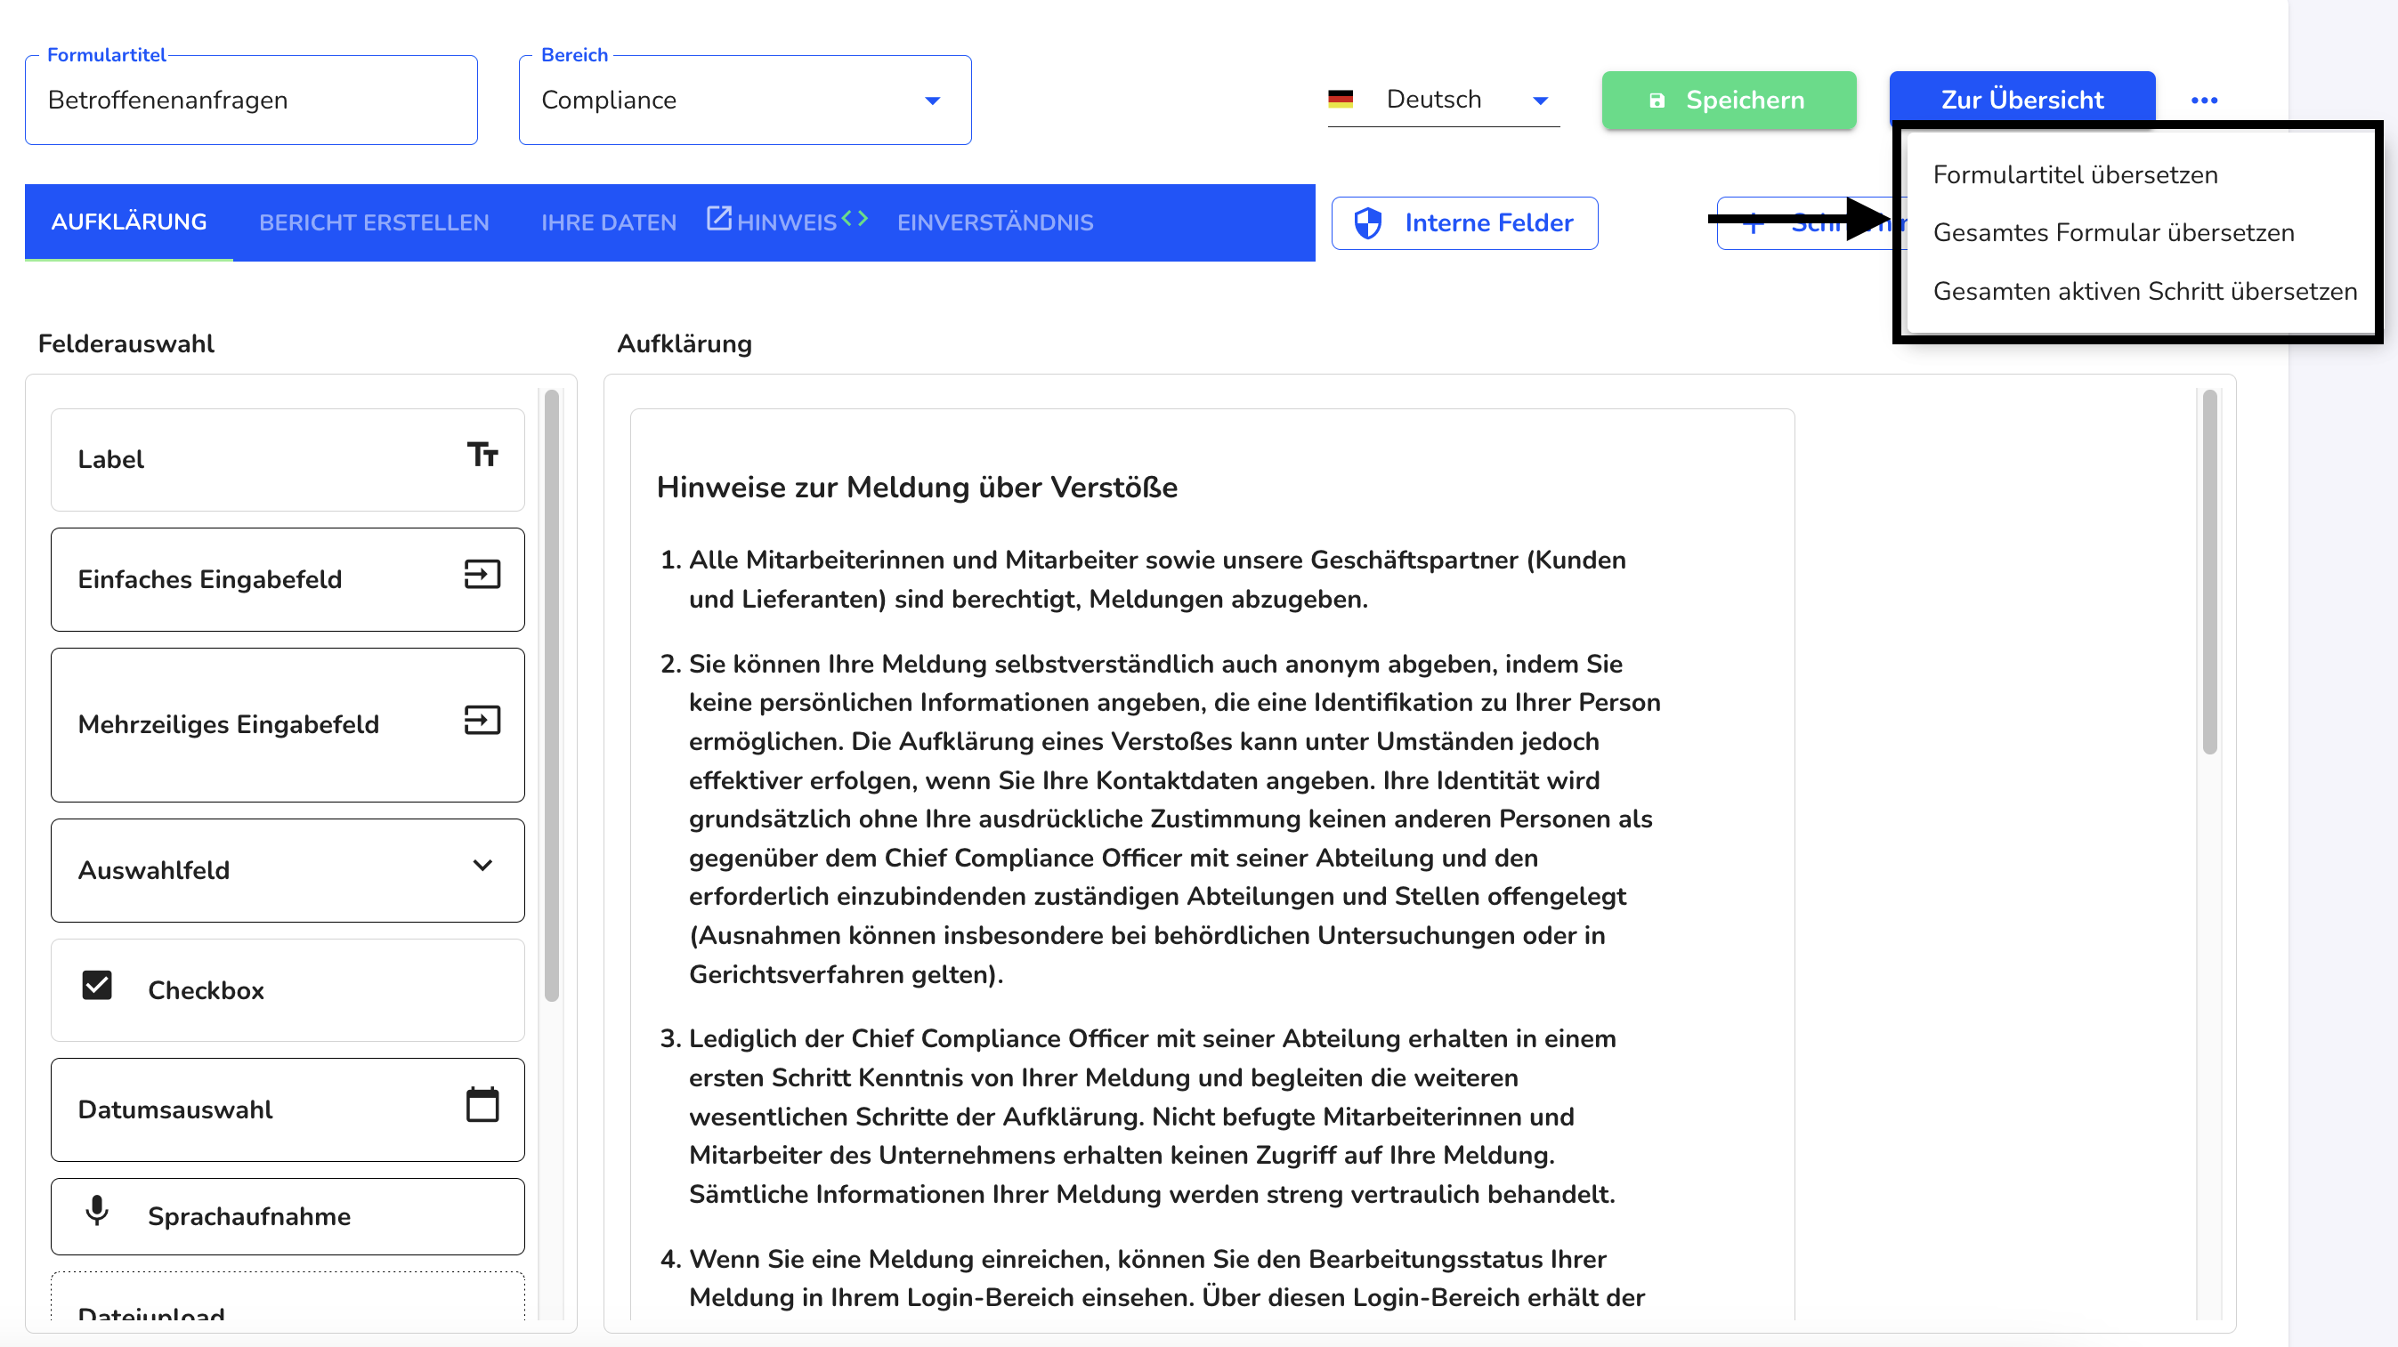This screenshot has width=2398, height=1347.
Task: Click the Felderauswahl list scrollbar
Action: (552, 696)
